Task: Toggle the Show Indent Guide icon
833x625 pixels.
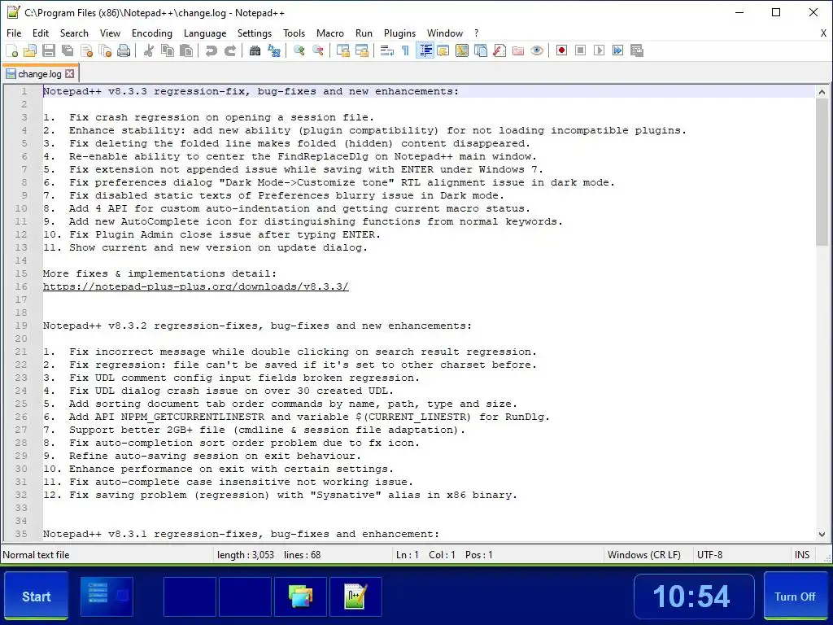Action: point(425,50)
